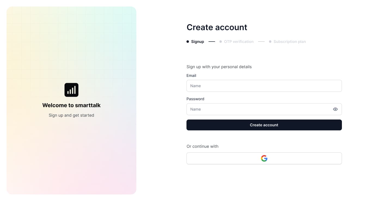
Task: Click the "Sign up with your personal details" text
Action: point(219,67)
